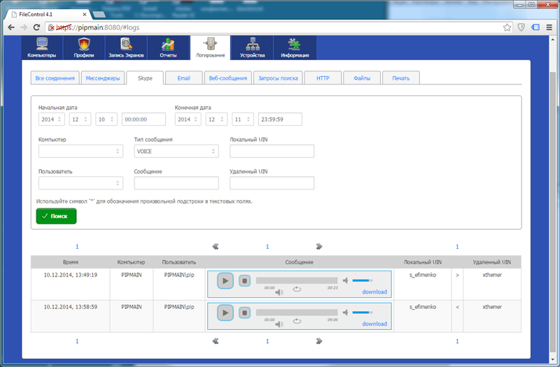560x367 pixels.
Task: Click the Локальный UIN input field
Action: pos(272,151)
